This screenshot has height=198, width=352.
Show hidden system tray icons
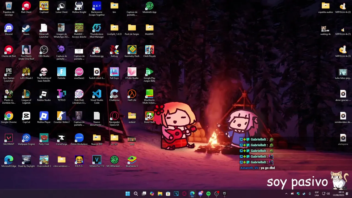(x=286, y=194)
